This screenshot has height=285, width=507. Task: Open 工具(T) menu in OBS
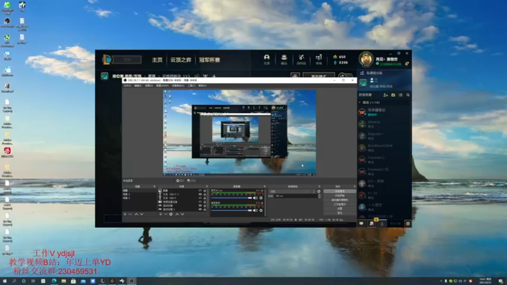click(x=191, y=85)
